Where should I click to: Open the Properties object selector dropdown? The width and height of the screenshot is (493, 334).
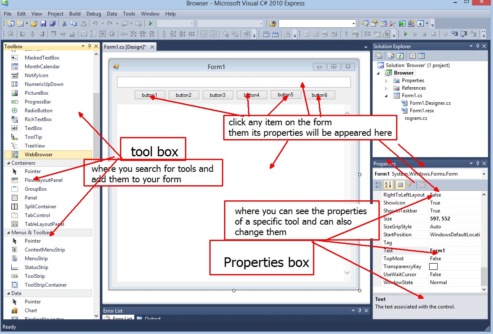(x=484, y=174)
